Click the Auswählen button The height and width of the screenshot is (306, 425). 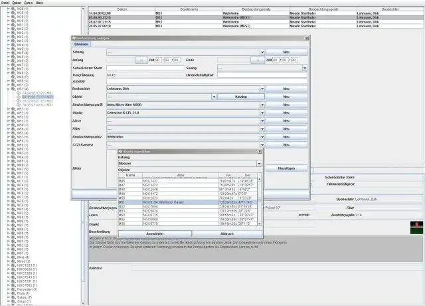[155, 233]
